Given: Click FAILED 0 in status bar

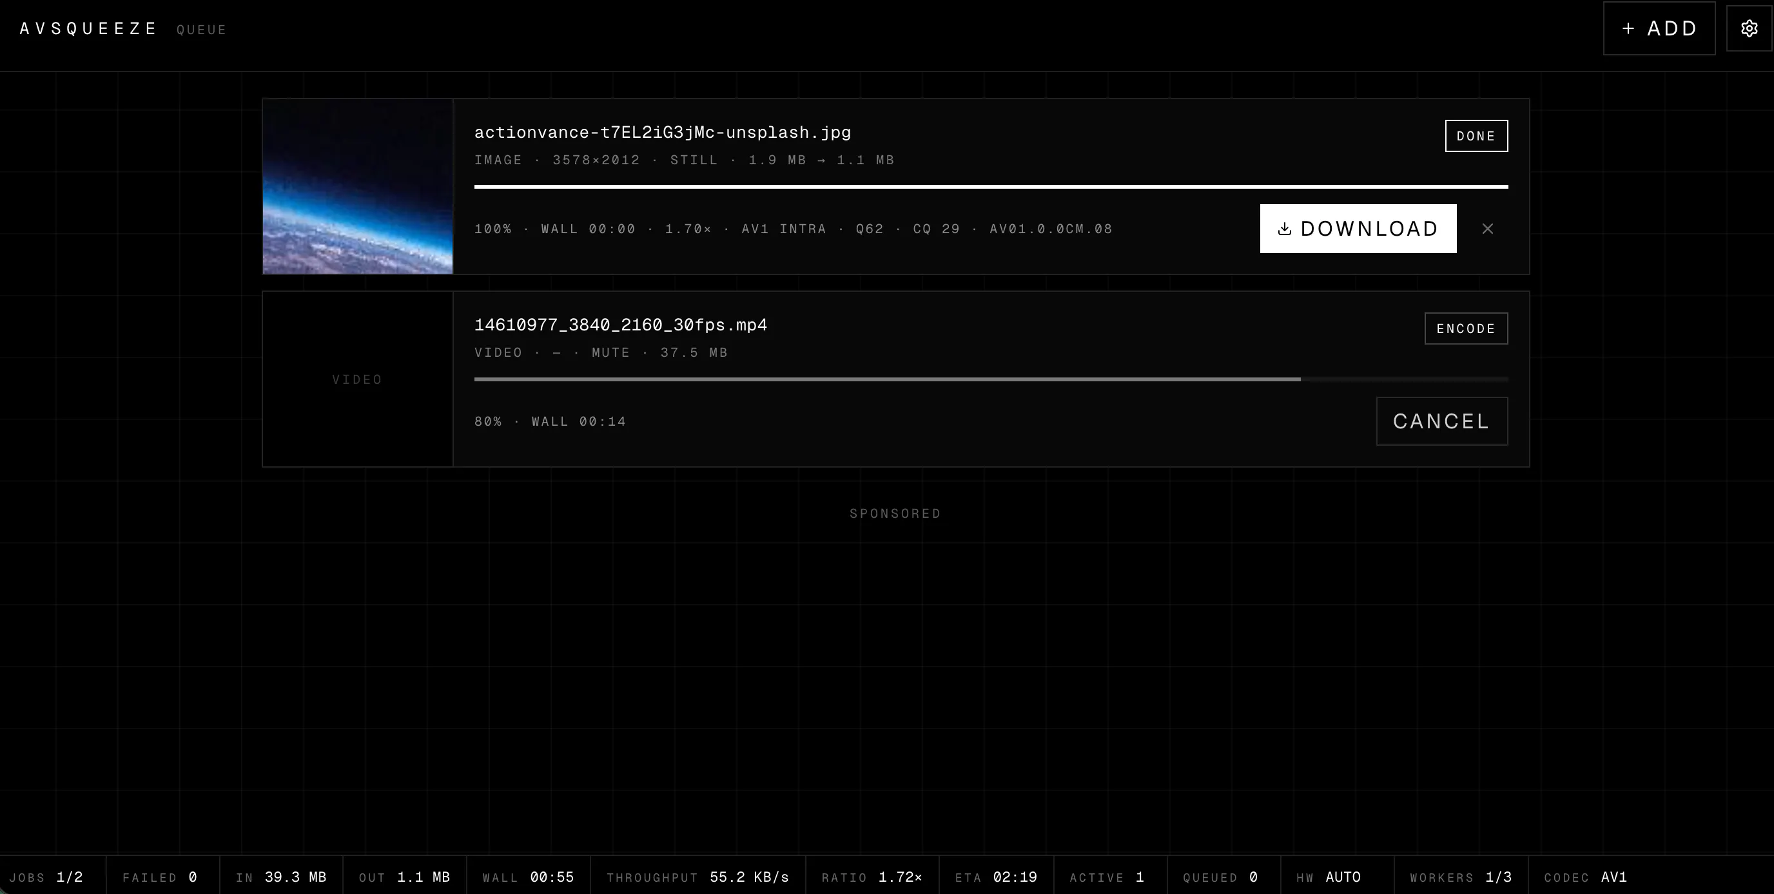Looking at the screenshot, I should click(161, 877).
